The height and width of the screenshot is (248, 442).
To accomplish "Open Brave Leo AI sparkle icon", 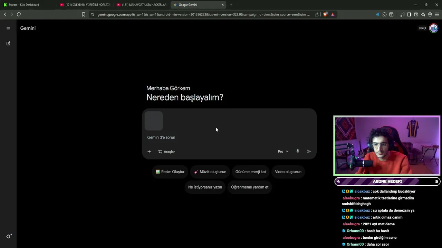I will coord(423,14).
